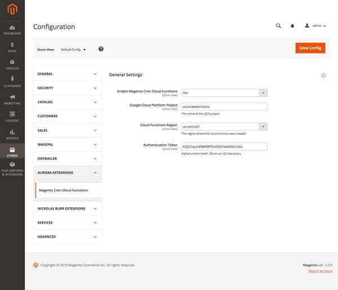Select Magento Cron Cloud Functions menu item

(x=63, y=190)
